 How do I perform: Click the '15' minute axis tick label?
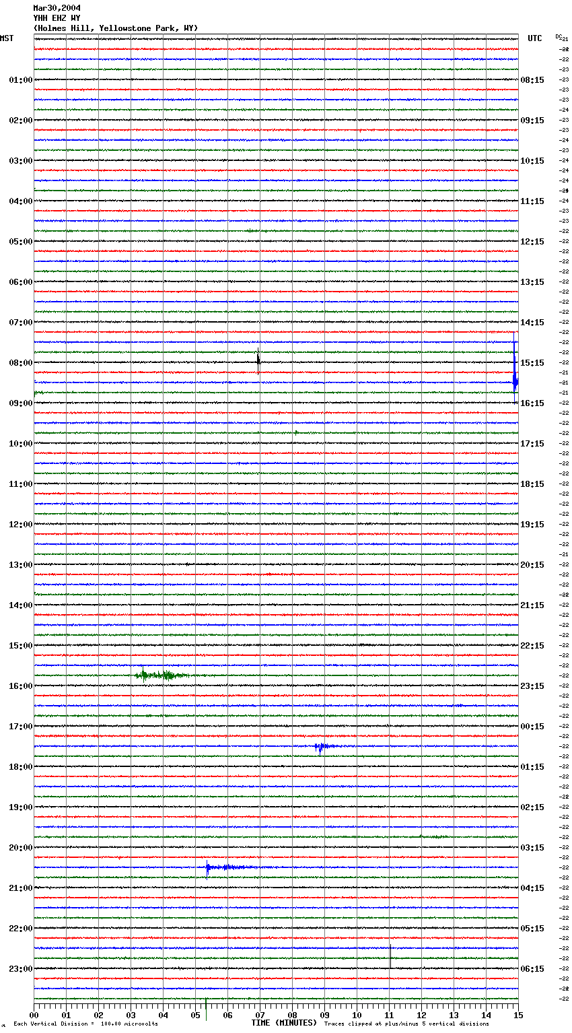tap(518, 1015)
